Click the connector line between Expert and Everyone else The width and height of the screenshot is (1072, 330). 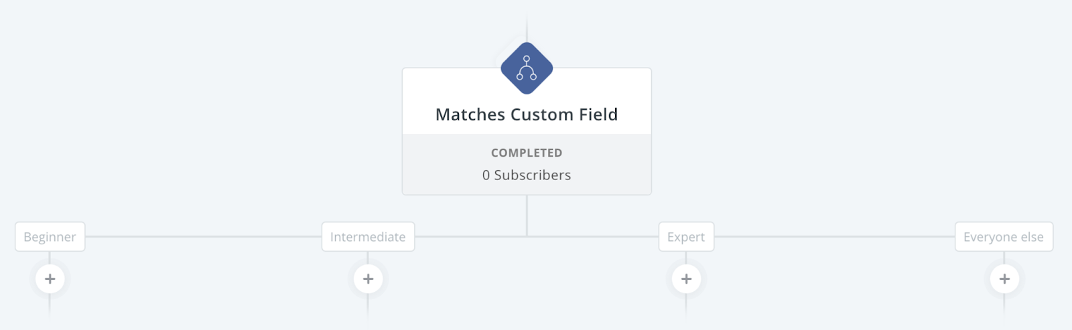click(835, 236)
